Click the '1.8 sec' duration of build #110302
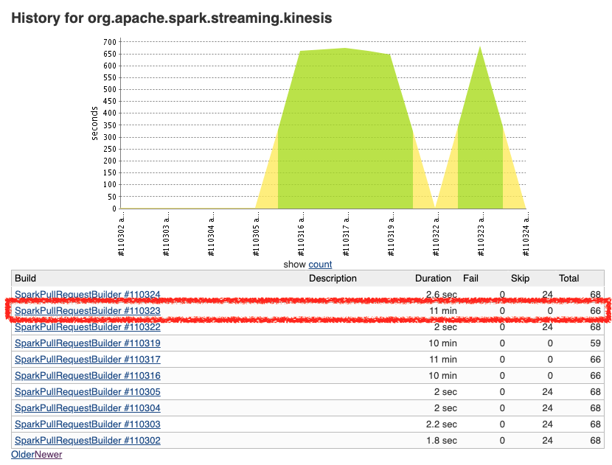Image resolution: width=612 pixels, height=465 pixels. pos(442,441)
